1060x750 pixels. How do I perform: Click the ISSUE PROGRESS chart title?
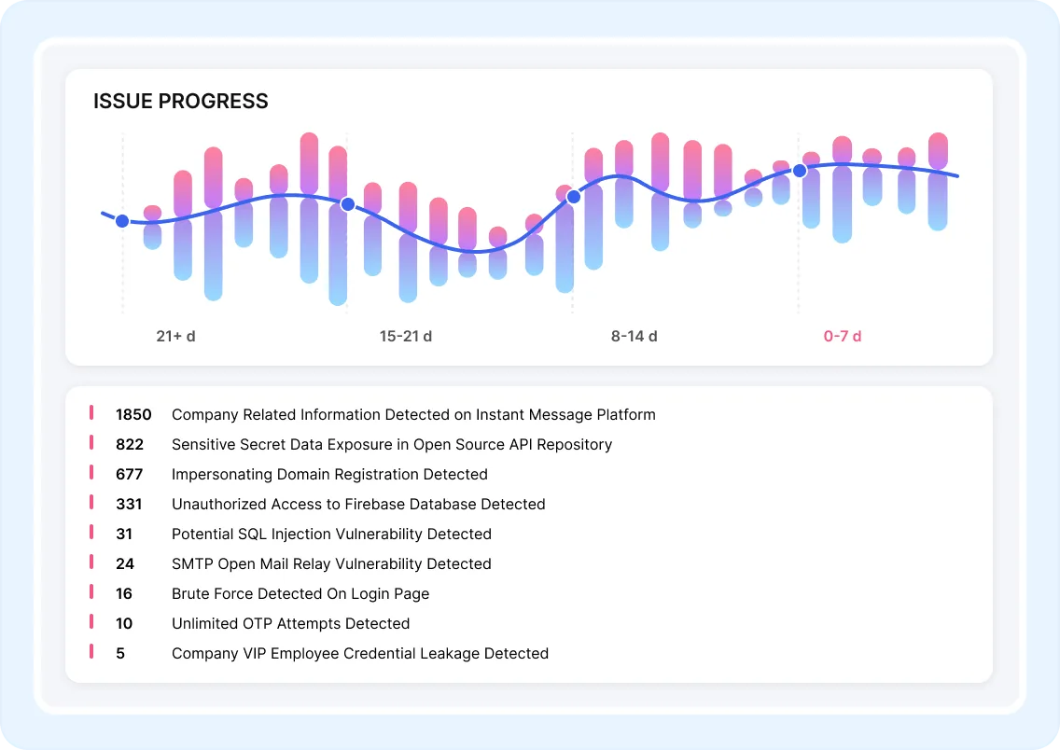pyautogui.click(x=181, y=102)
